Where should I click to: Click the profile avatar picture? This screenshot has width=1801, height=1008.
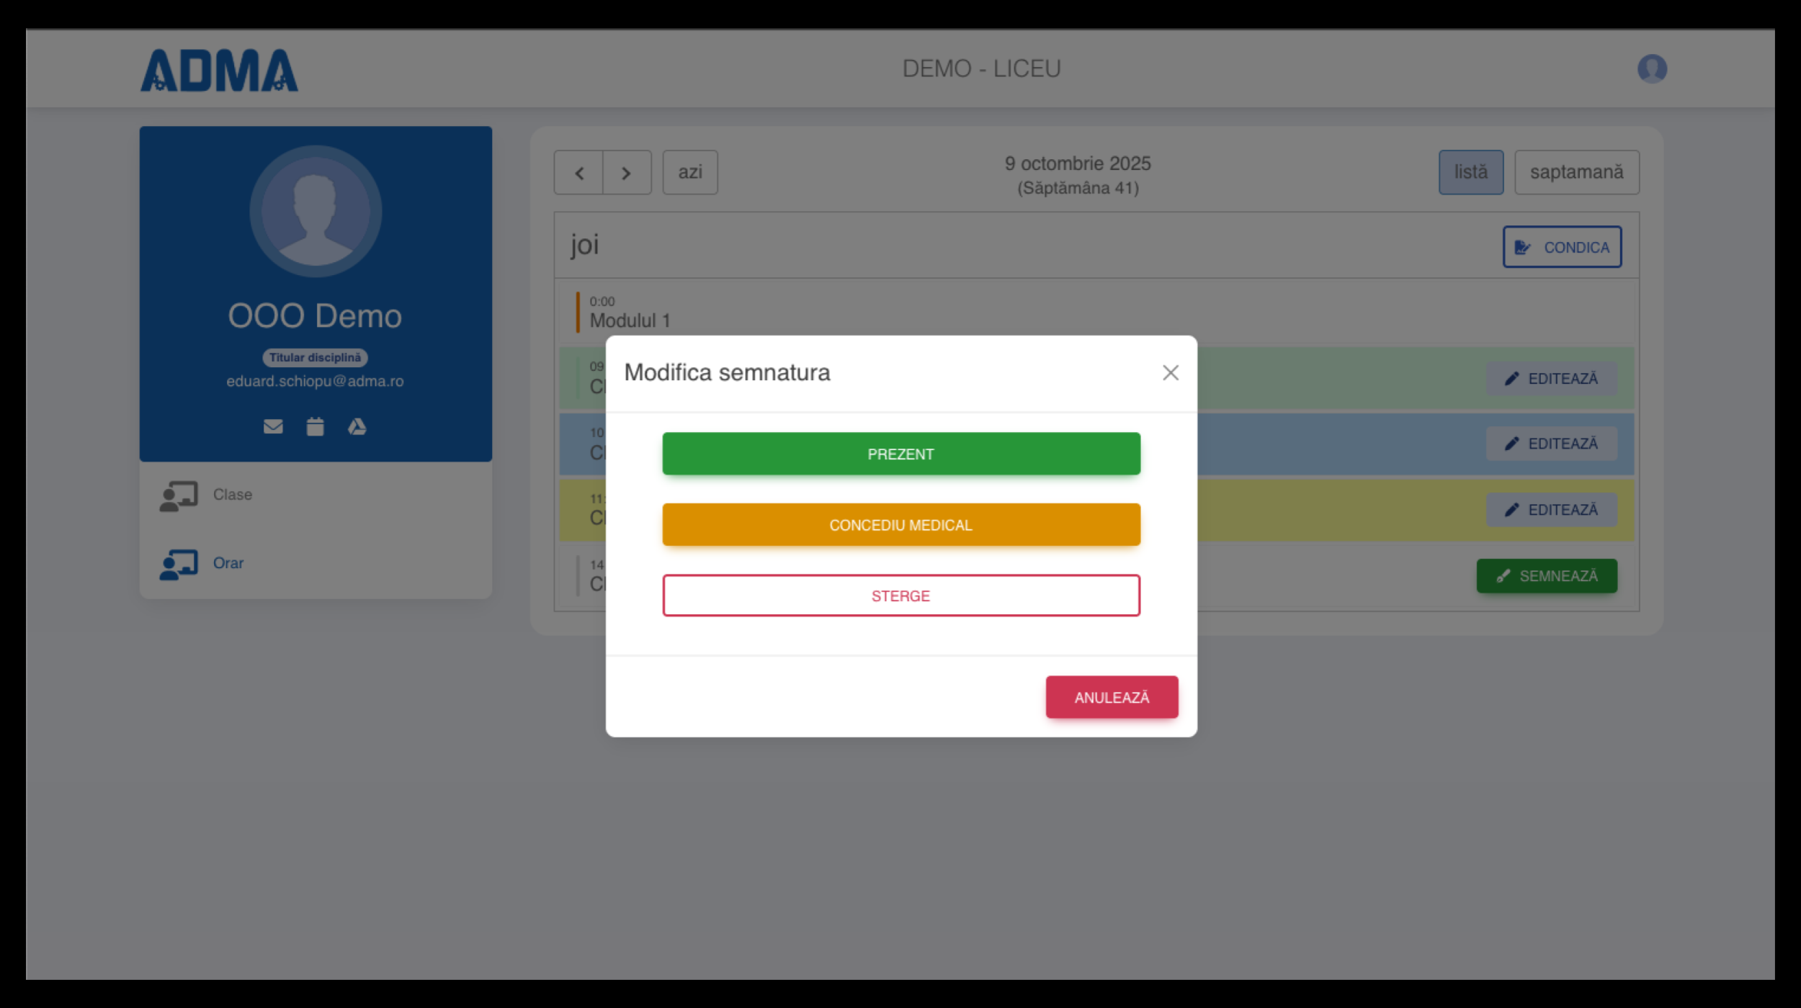[x=316, y=212]
